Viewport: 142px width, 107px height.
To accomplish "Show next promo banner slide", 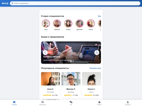I will pos(97,53).
